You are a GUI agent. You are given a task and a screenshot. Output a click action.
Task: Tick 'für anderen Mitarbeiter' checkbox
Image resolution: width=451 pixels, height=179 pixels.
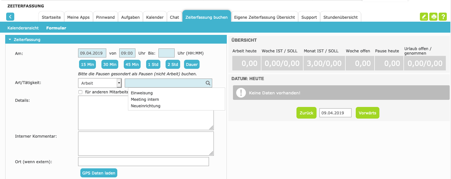80,92
